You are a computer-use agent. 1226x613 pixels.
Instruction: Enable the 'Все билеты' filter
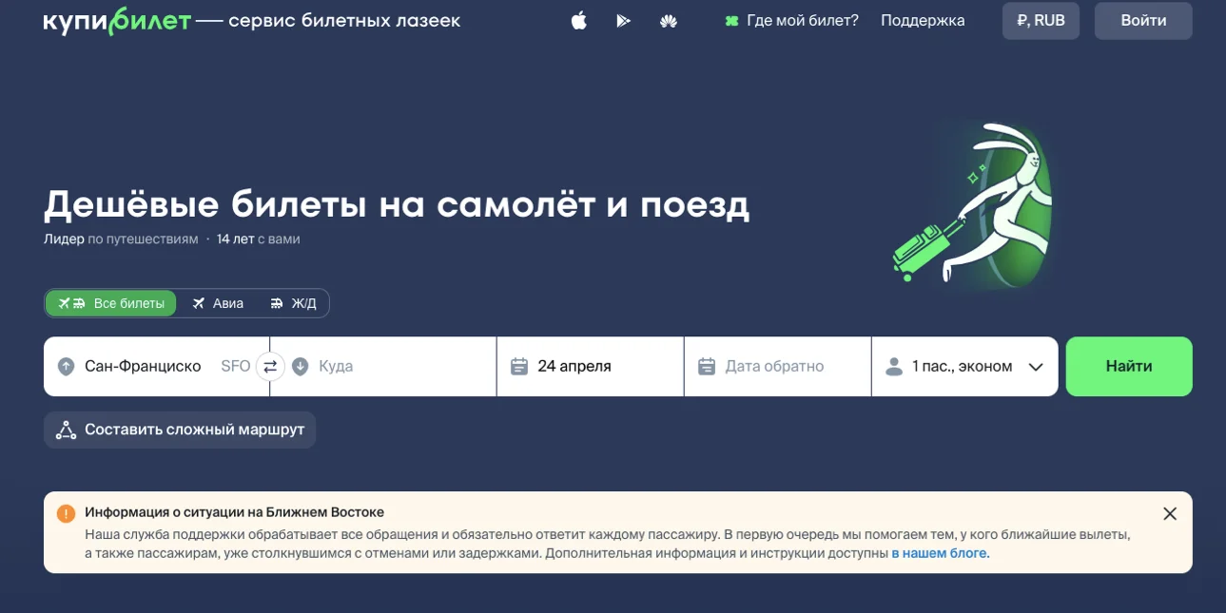pos(110,302)
